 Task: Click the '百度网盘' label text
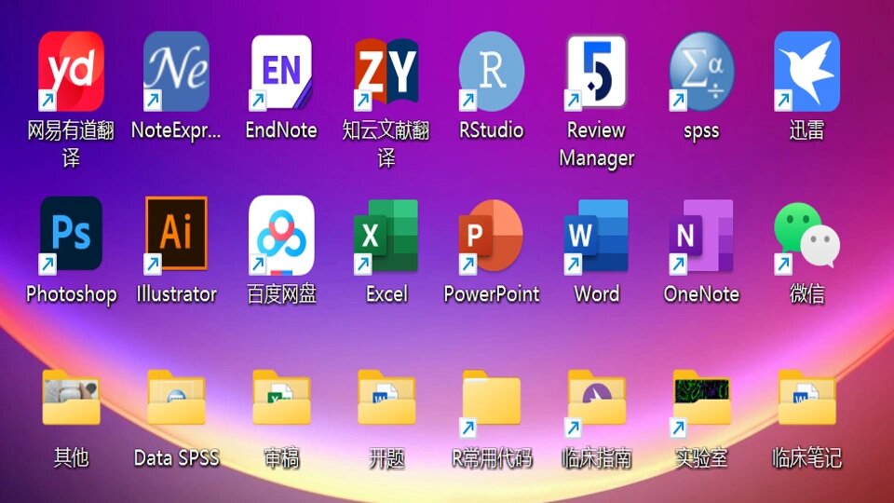[281, 294]
